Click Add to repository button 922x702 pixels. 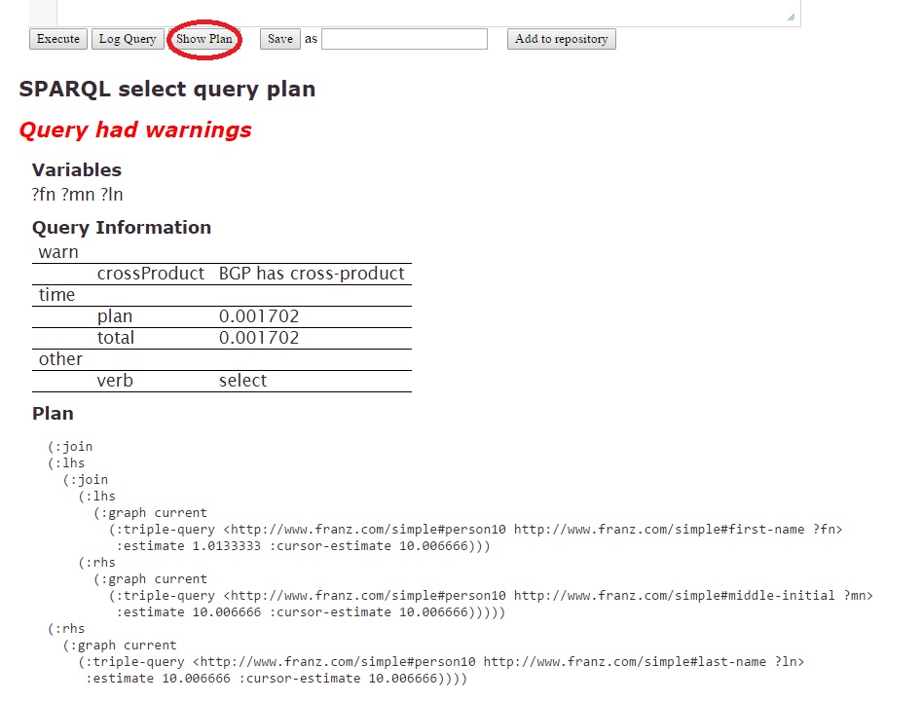point(561,39)
